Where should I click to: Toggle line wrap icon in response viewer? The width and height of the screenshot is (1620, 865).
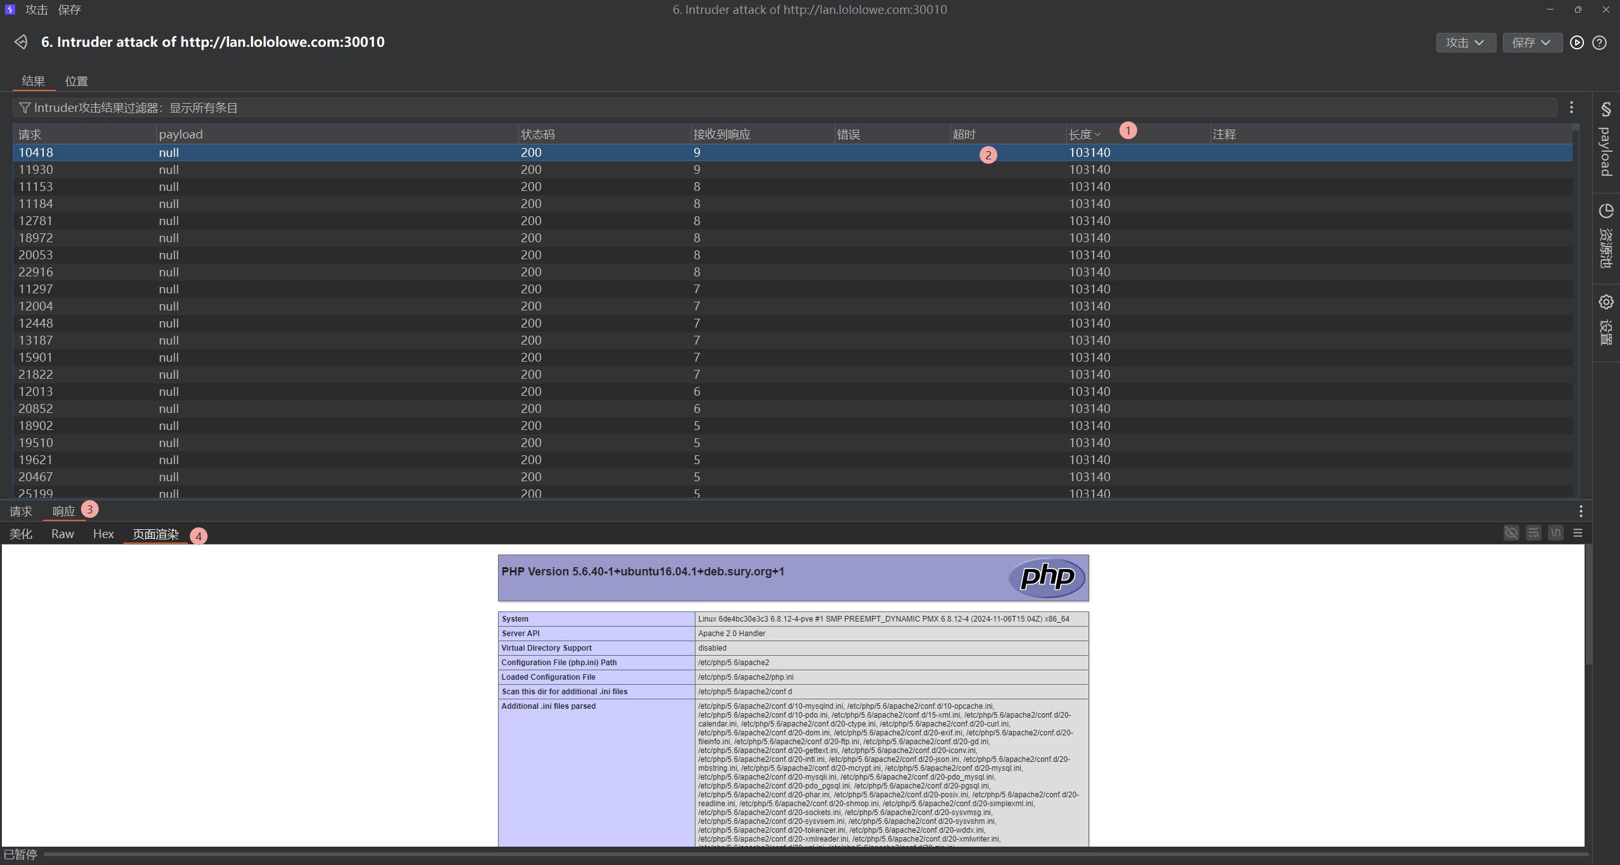[1533, 533]
